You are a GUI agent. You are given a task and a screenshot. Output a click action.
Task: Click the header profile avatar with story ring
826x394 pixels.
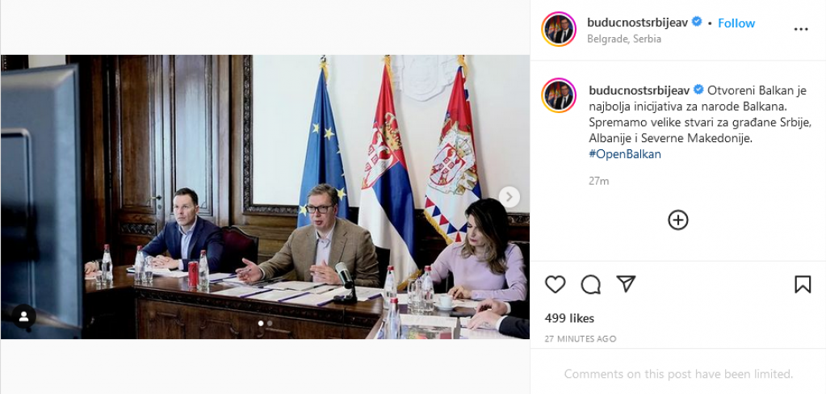click(559, 29)
